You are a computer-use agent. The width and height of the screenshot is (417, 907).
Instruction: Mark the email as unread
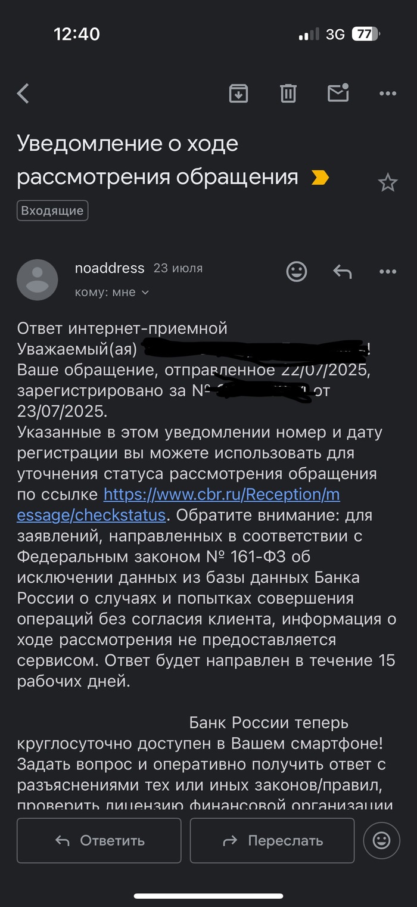[338, 93]
